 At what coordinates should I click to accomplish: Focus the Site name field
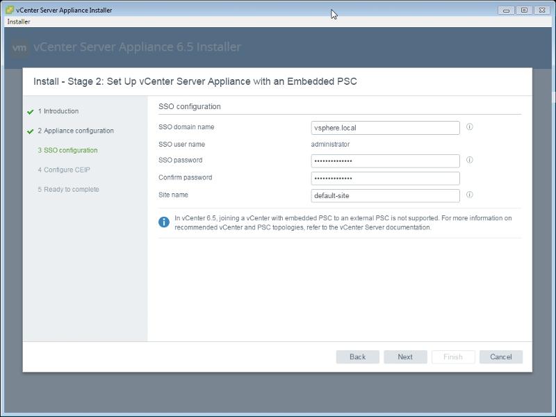(x=386, y=195)
